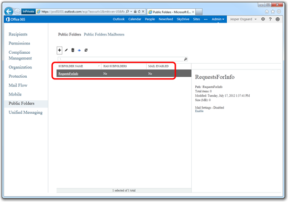Go to Compliance Management in sidebar

click(20, 55)
